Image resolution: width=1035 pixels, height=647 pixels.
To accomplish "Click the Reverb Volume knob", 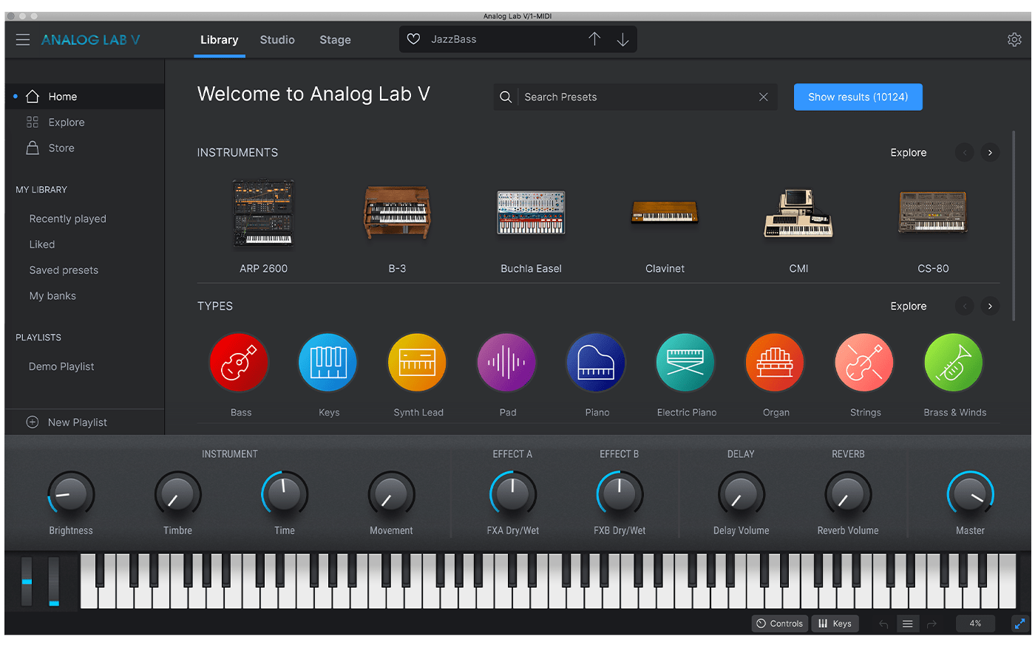I will 848,494.
